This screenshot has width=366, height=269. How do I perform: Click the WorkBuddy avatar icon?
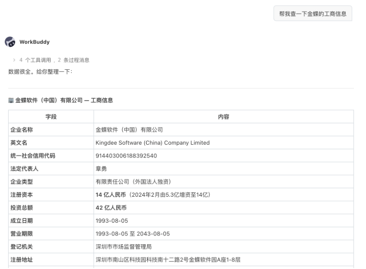point(10,42)
